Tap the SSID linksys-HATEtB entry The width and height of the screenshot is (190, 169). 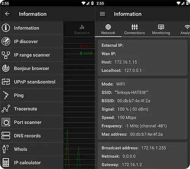125,92
